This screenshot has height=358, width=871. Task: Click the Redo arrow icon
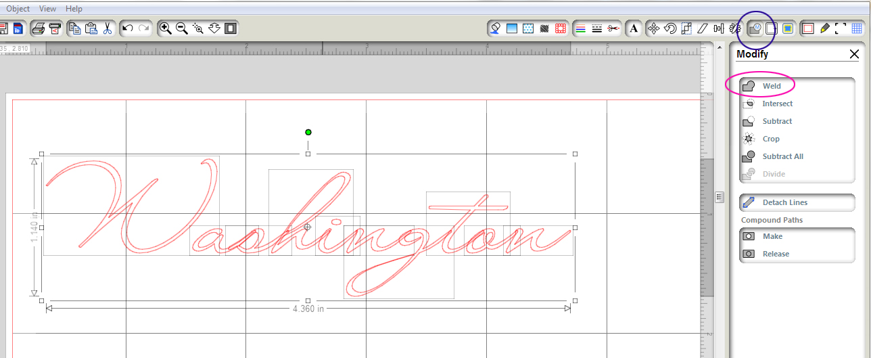click(144, 28)
